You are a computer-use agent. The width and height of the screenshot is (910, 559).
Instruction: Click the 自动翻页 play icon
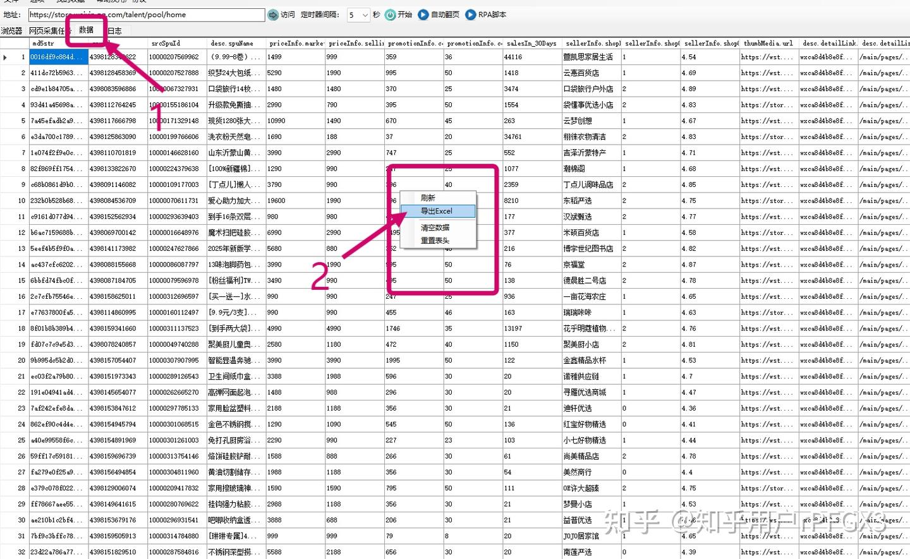423,15
